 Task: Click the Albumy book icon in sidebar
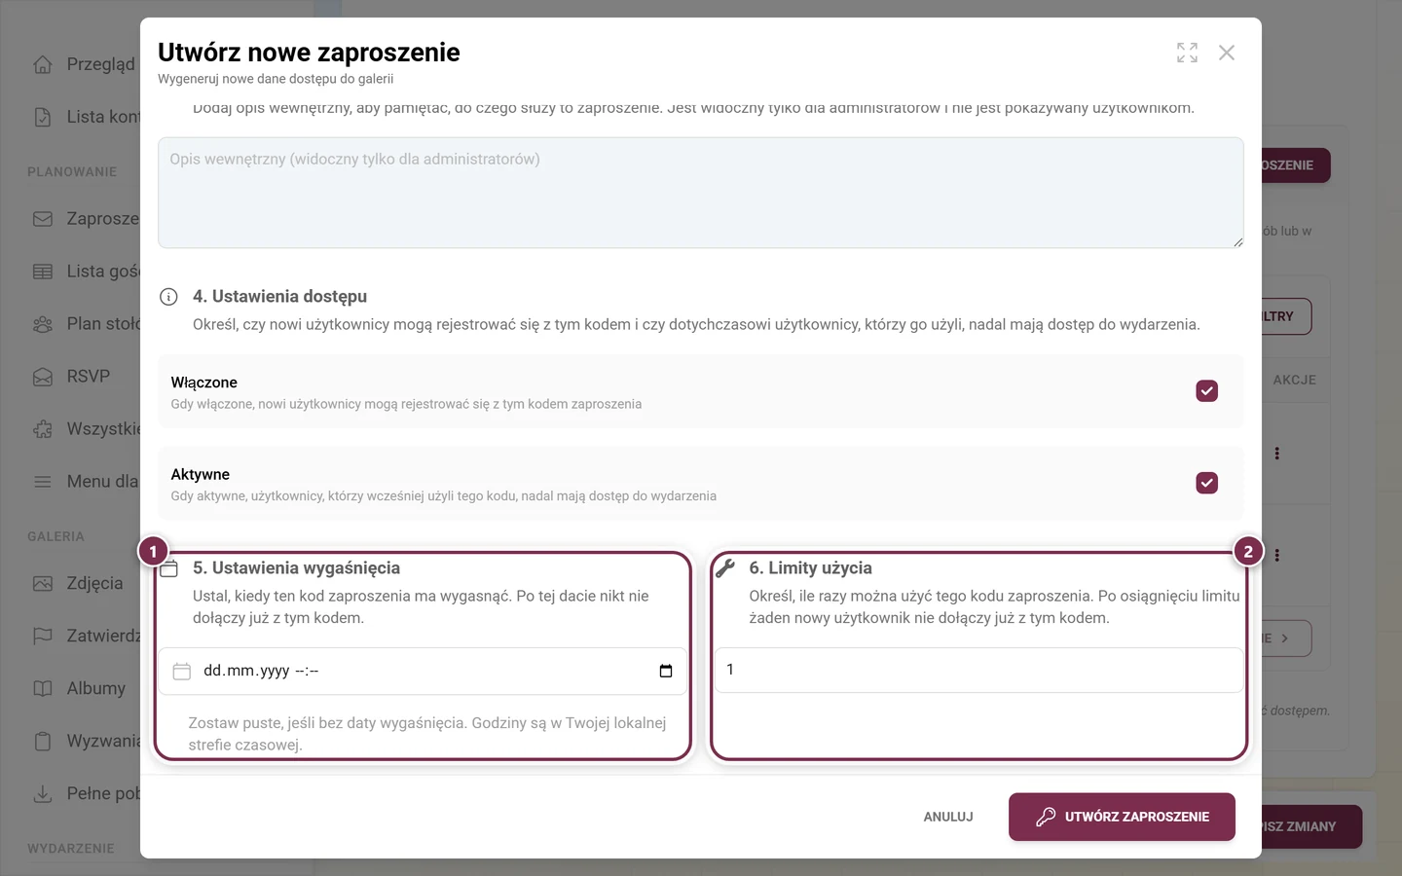coord(43,689)
